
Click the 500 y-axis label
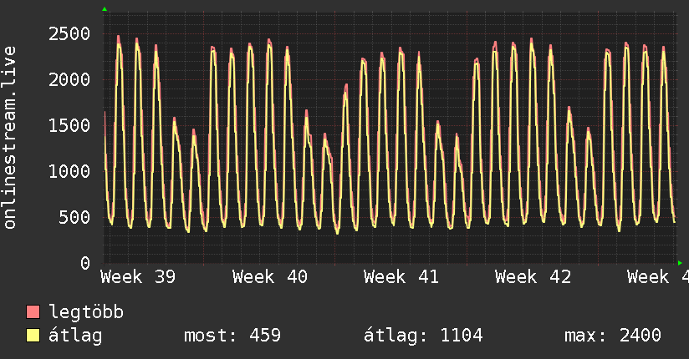74,217
